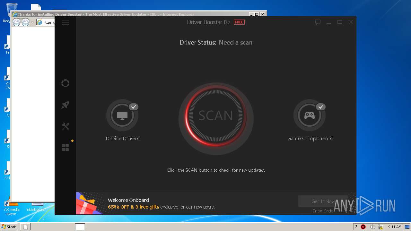Open the Driver Booster hamburger menu

click(x=66, y=23)
